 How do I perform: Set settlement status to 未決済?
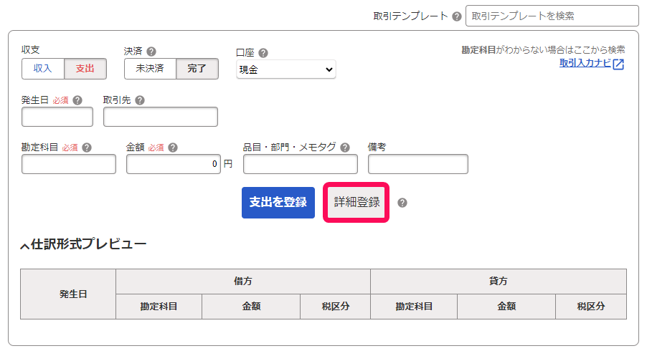(150, 69)
